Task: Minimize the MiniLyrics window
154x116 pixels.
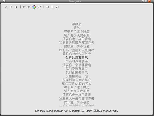Action: (146, 1)
